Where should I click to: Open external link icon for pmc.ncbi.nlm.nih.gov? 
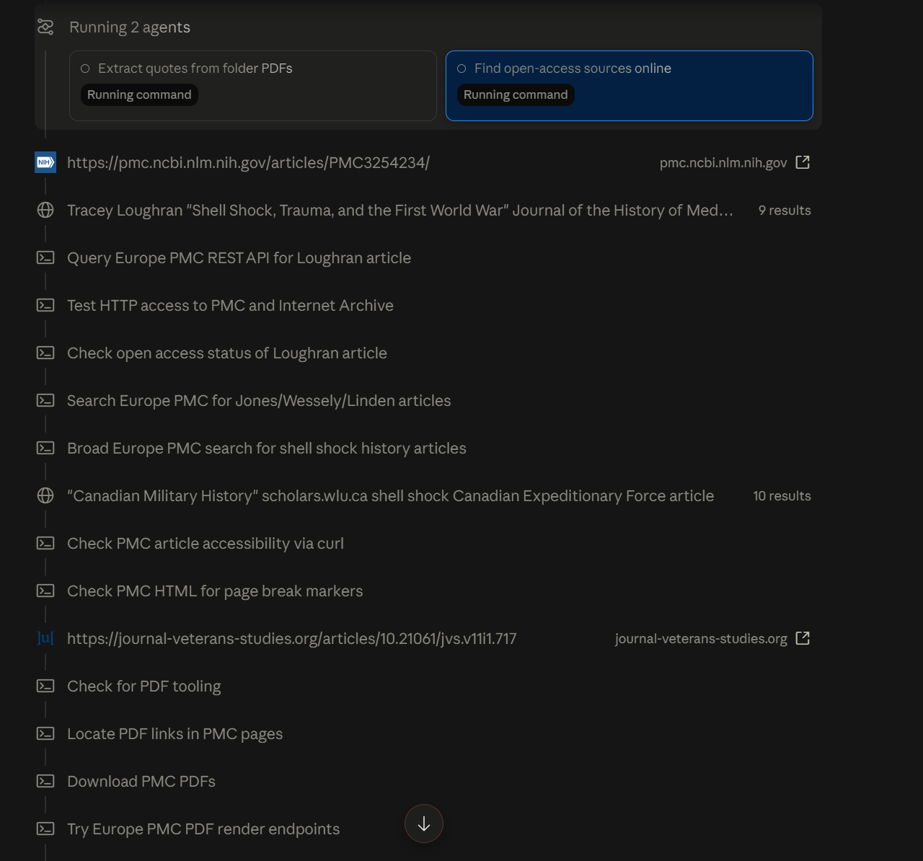tap(803, 162)
